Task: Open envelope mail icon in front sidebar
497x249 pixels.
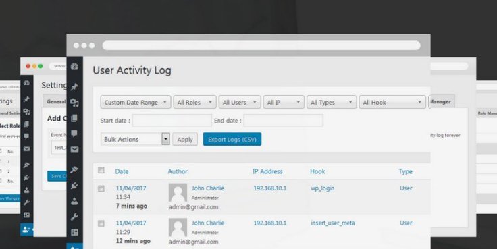Action: point(74,149)
